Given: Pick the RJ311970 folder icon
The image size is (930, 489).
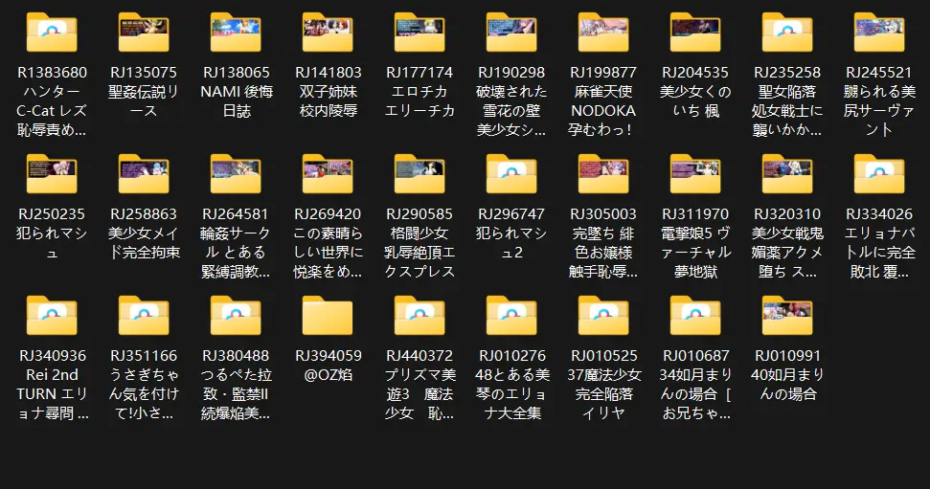Looking at the screenshot, I should pos(695,173).
